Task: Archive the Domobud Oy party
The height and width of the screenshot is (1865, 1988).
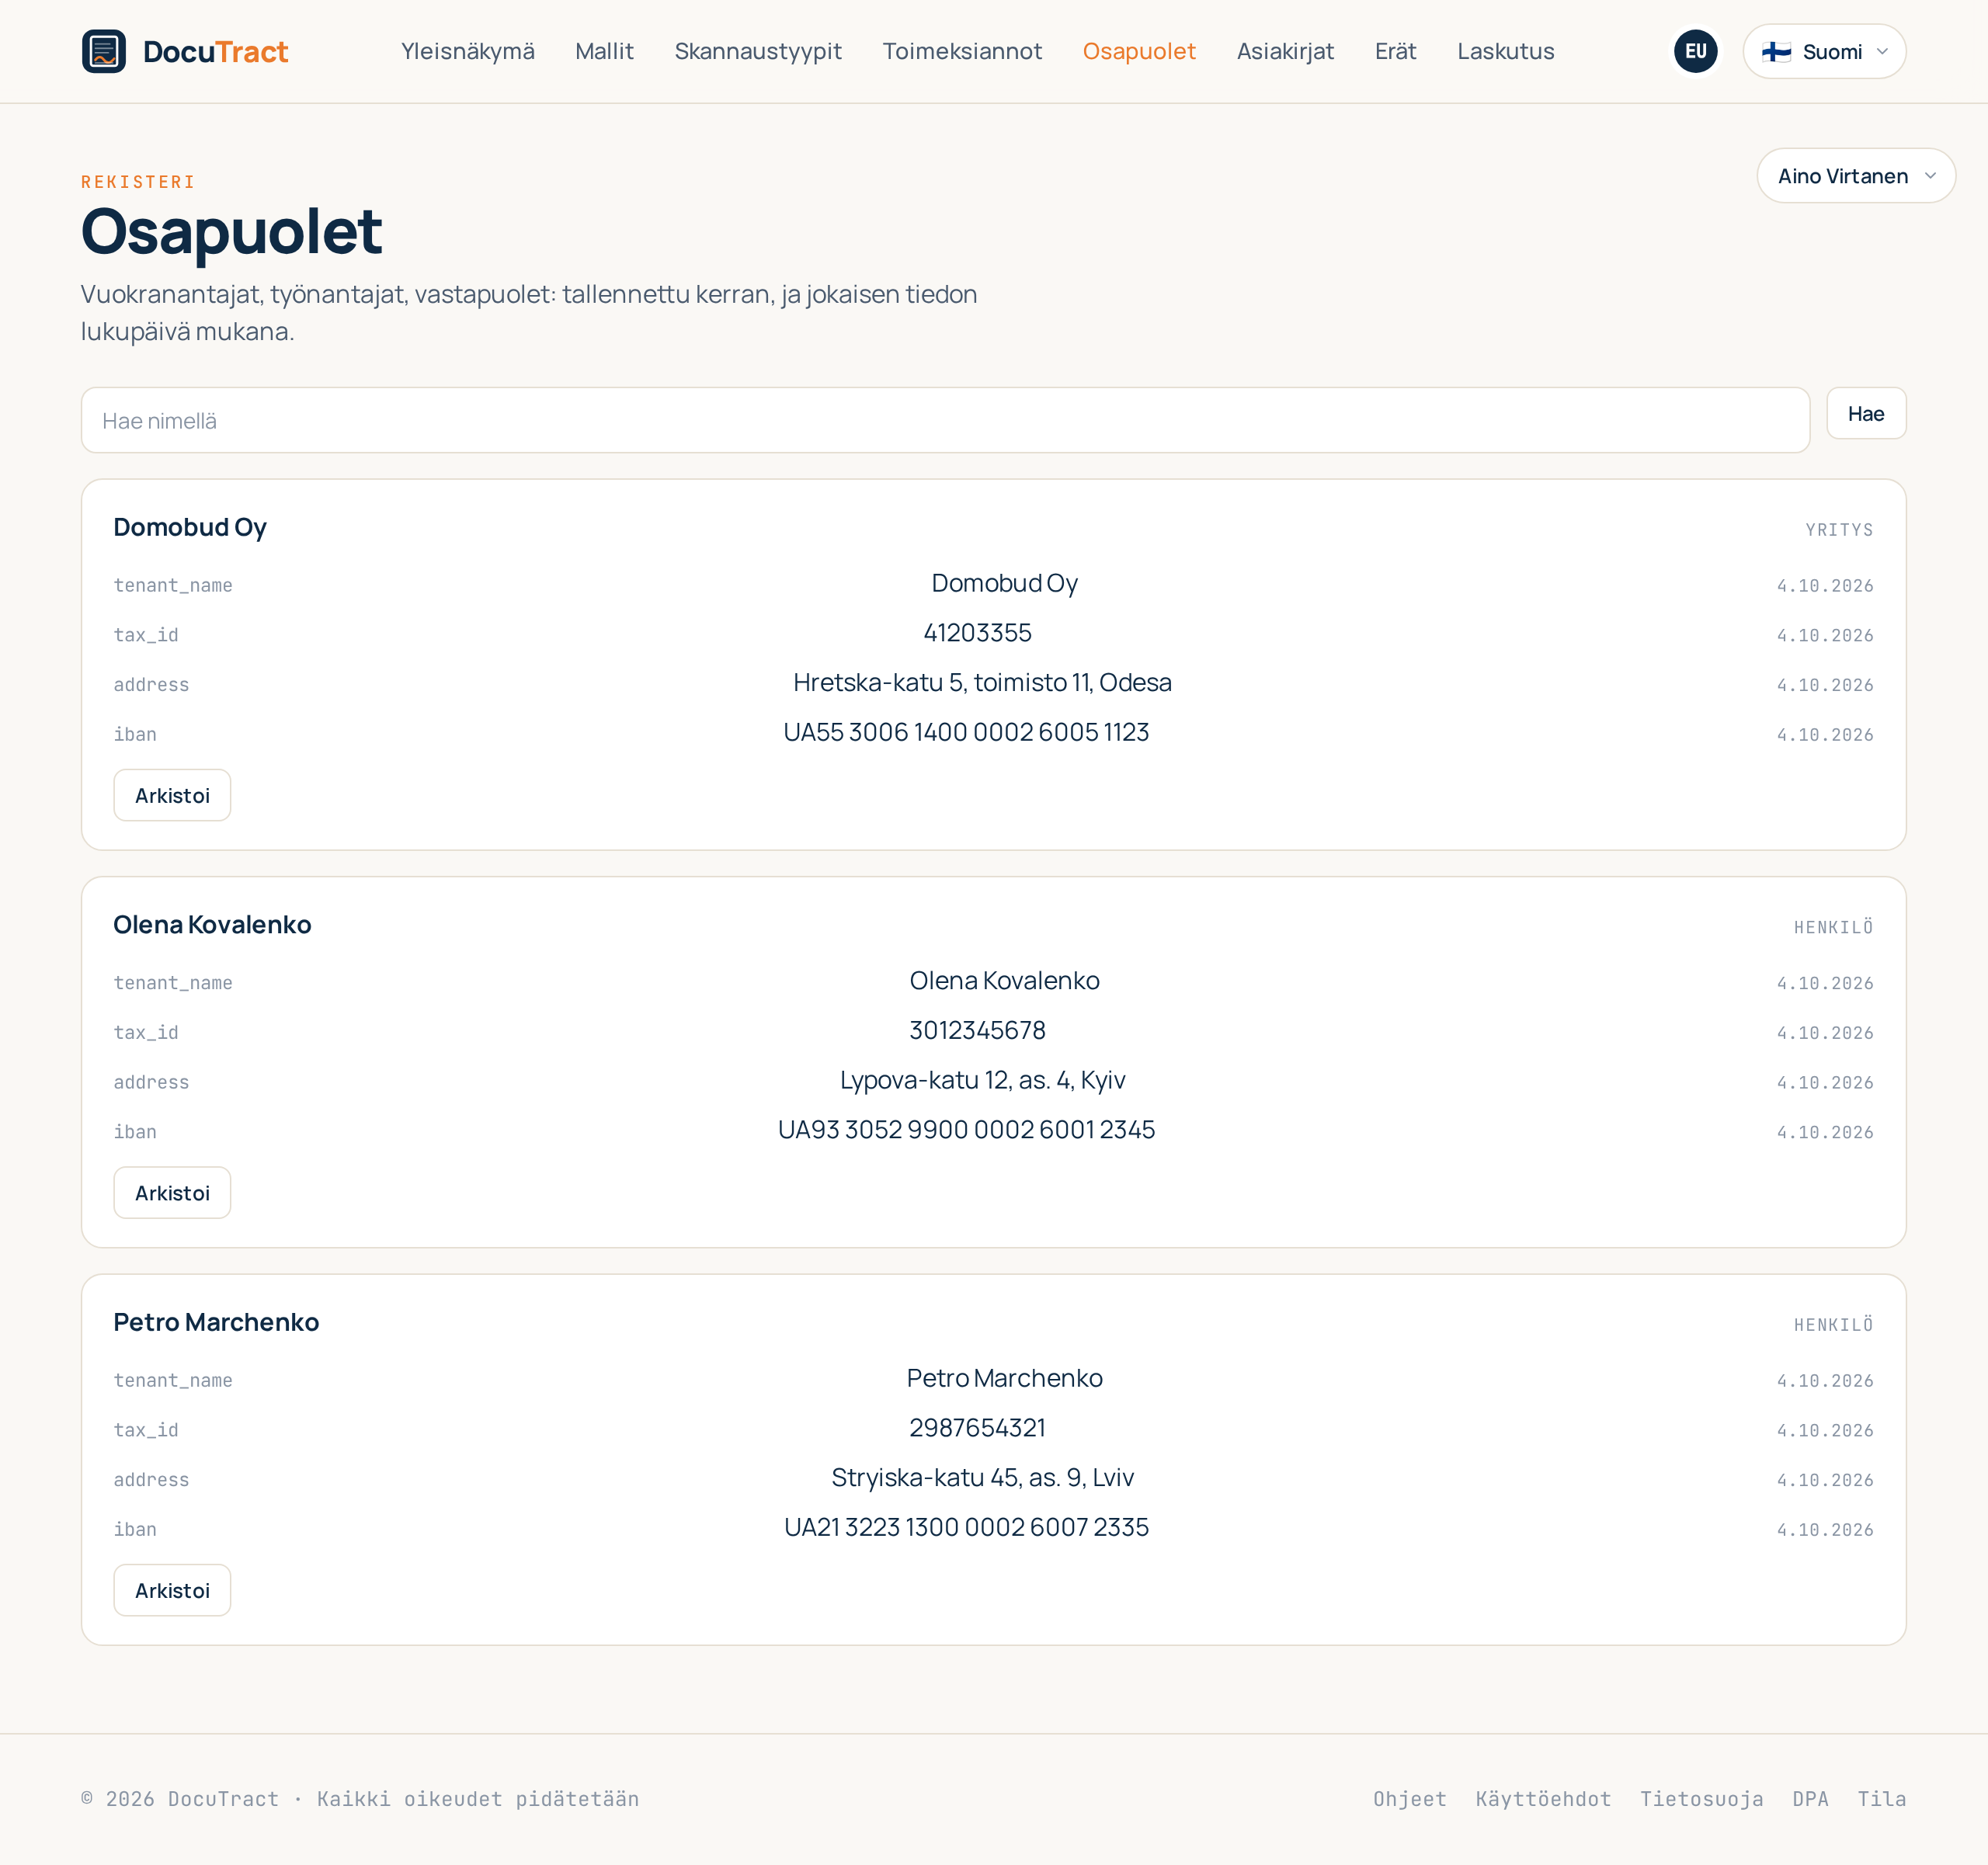Action: [x=172, y=795]
